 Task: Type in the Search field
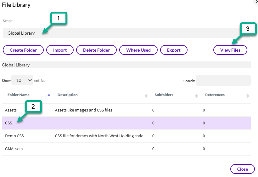point(223,81)
